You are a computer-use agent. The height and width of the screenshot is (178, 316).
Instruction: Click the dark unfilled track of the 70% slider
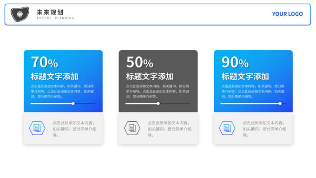coord(85,104)
